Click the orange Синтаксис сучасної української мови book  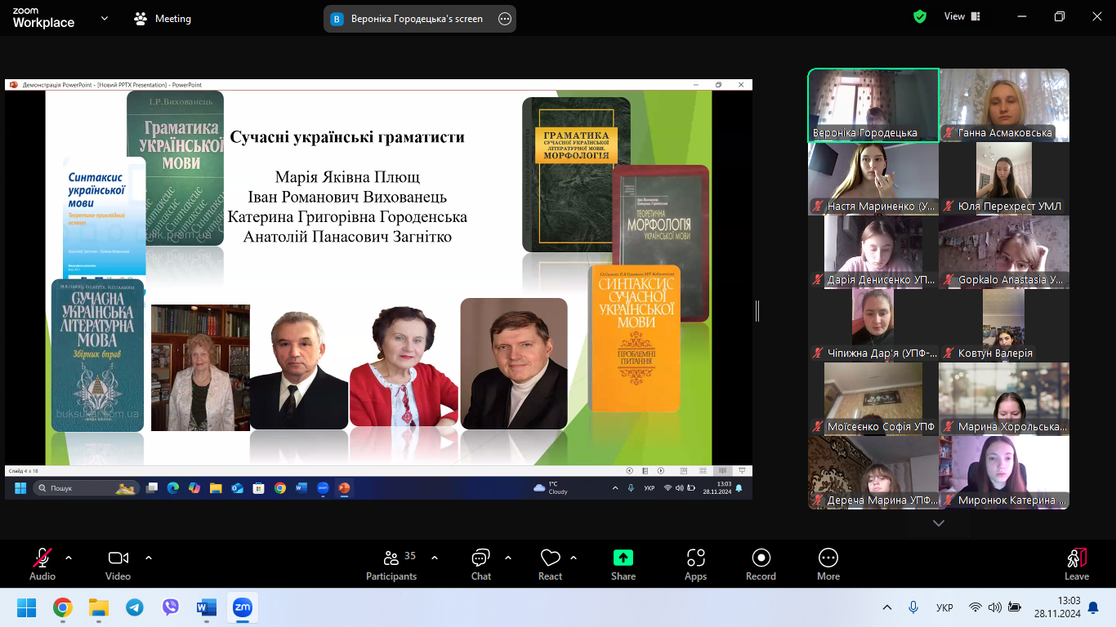[x=636, y=339]
